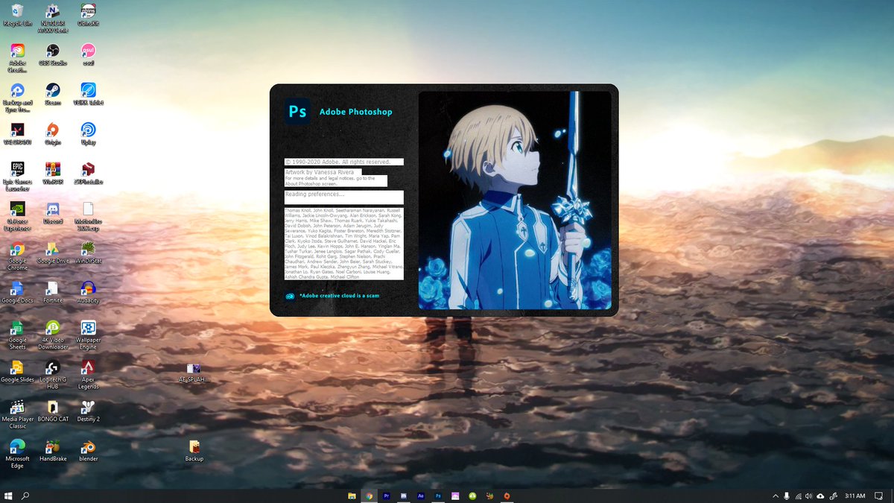The width and height of the screenshot is (894, 503).
Task: Open the Steam desktop shortcut
Action: 53,90
